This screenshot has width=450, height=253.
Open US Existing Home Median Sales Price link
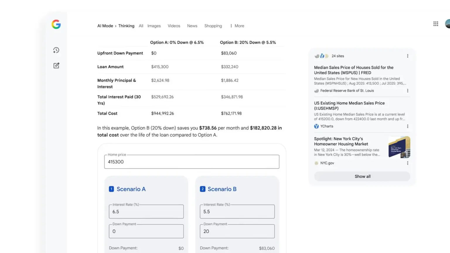(x=349, y=106)
